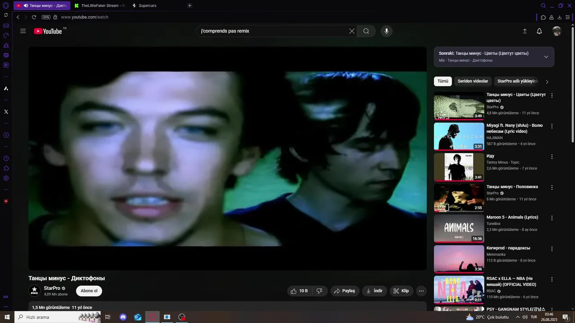
Task: Select the Seriden videolar chip
Action: point(473,81)
